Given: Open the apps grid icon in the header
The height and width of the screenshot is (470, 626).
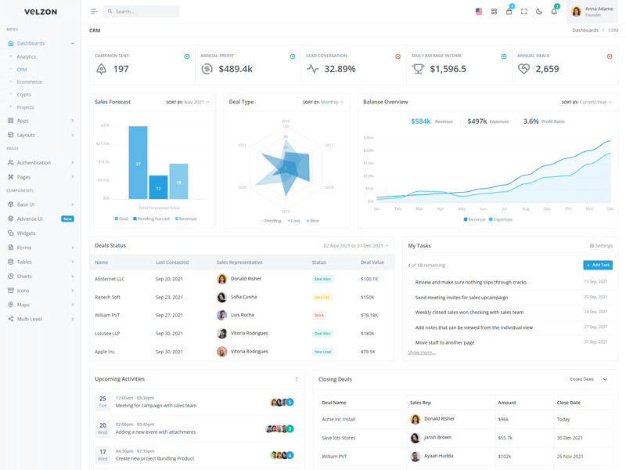Looking at the screenshot, I should [494, 11].
